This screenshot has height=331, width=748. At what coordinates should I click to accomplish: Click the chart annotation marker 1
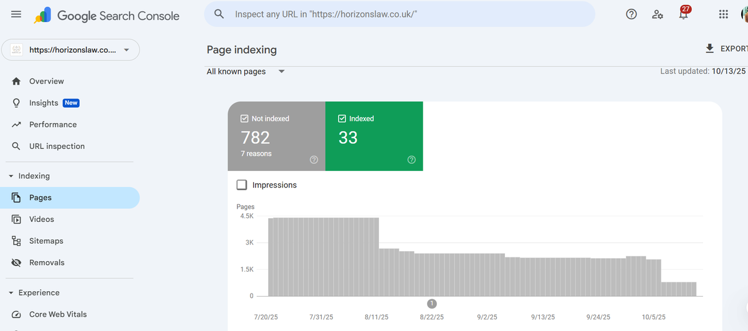pos(431,304)
